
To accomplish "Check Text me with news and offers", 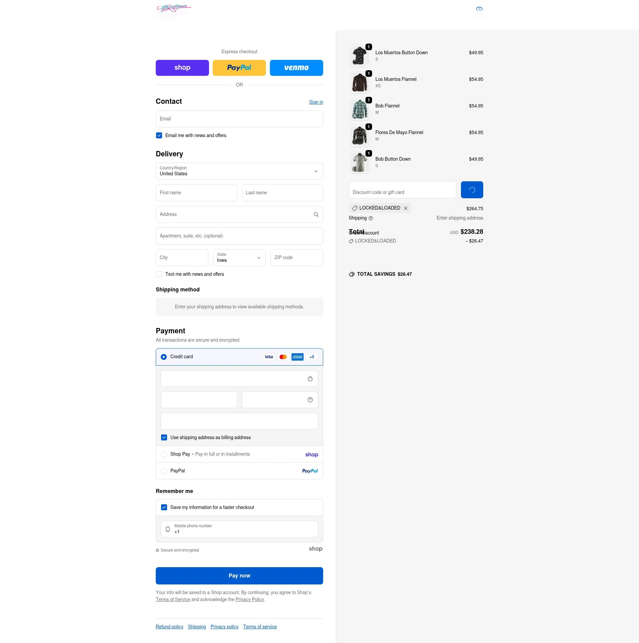I will click(159, 274).
